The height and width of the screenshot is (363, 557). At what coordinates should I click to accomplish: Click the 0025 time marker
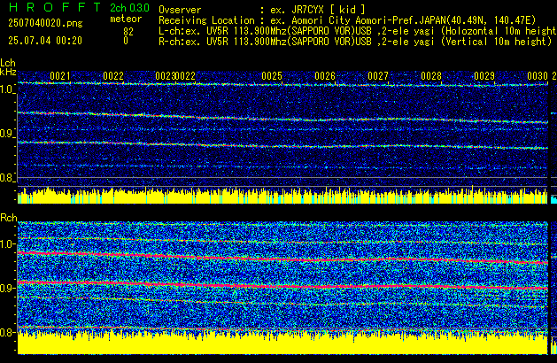point(272,76)
